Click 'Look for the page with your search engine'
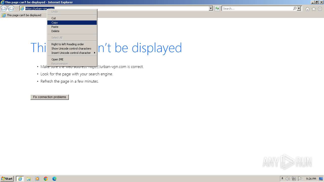The height and width of the screenshot is (182, 324). pos(77,74)
